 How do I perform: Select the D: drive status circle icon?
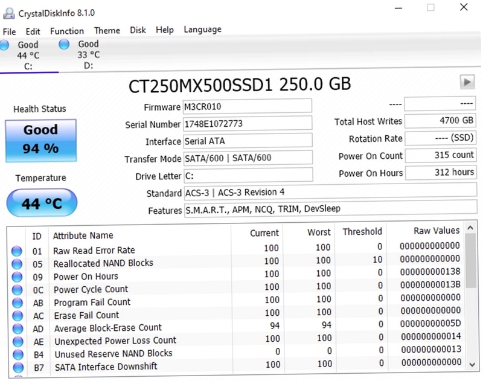[64, 44]
